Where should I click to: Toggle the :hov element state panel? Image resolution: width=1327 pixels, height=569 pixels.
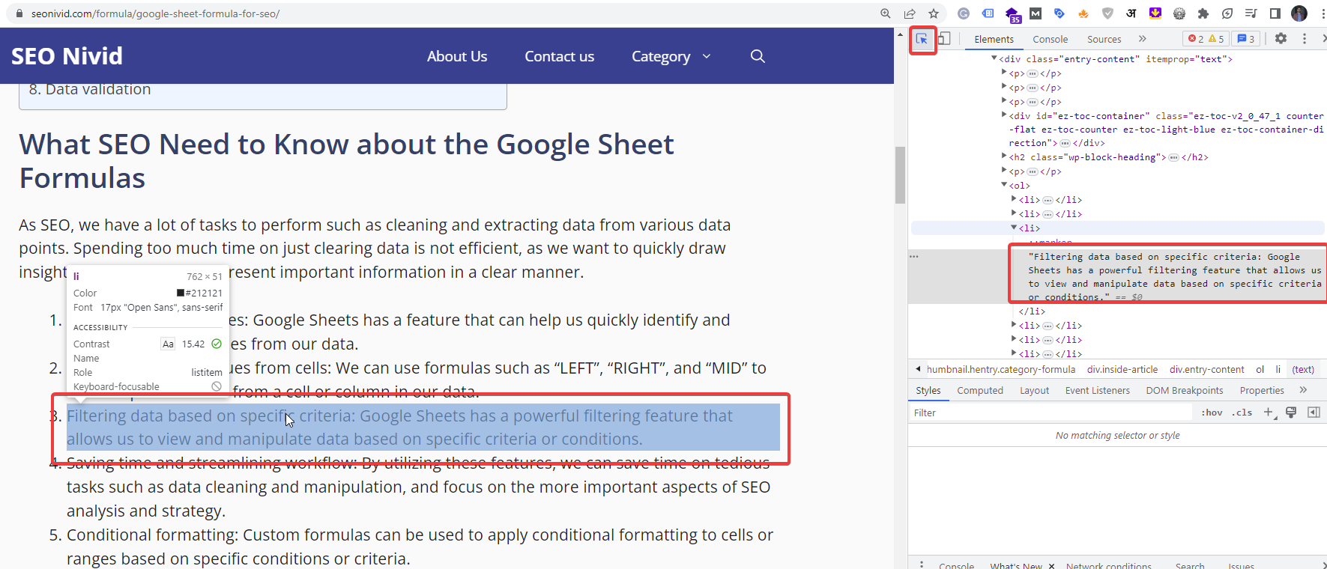coord(1212,413)
